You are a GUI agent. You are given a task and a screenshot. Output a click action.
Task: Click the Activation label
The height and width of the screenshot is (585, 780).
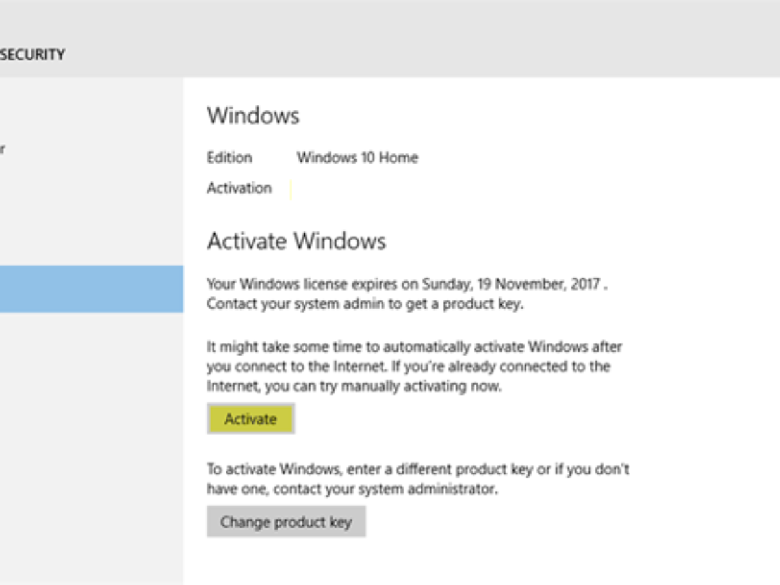coord(239,188)
